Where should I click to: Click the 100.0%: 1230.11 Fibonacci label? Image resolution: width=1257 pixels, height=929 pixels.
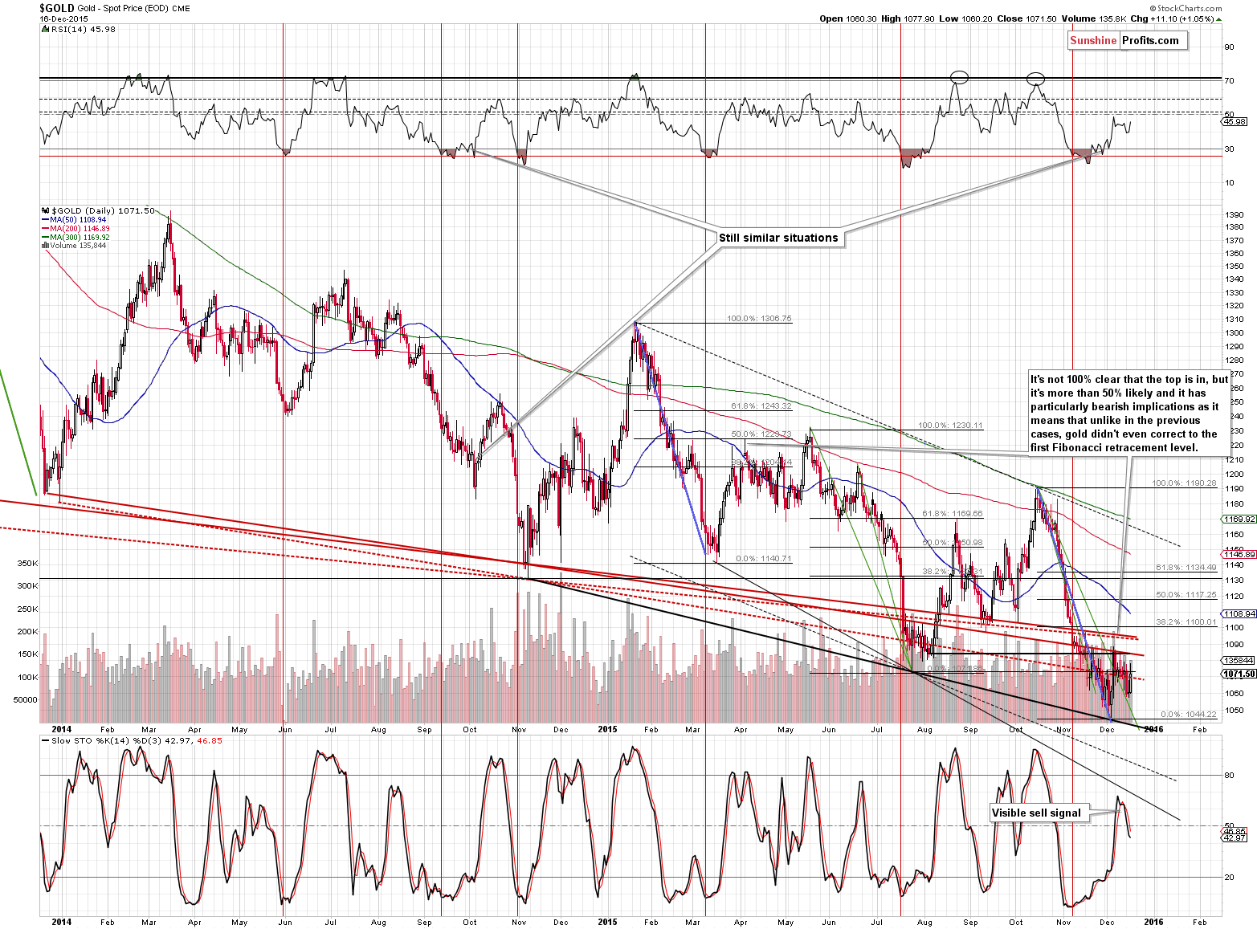950,426
